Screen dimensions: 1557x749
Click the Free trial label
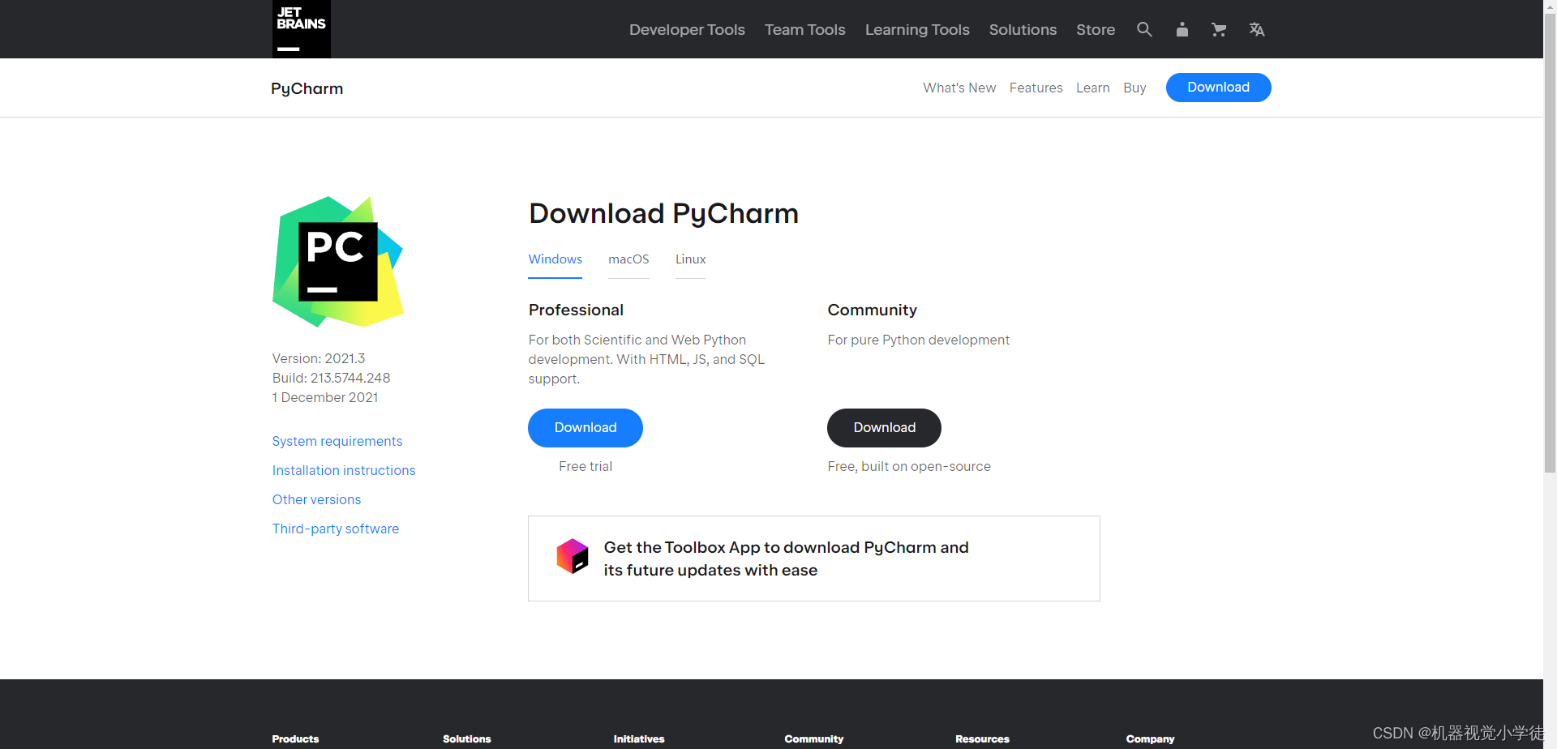(585, 466)
